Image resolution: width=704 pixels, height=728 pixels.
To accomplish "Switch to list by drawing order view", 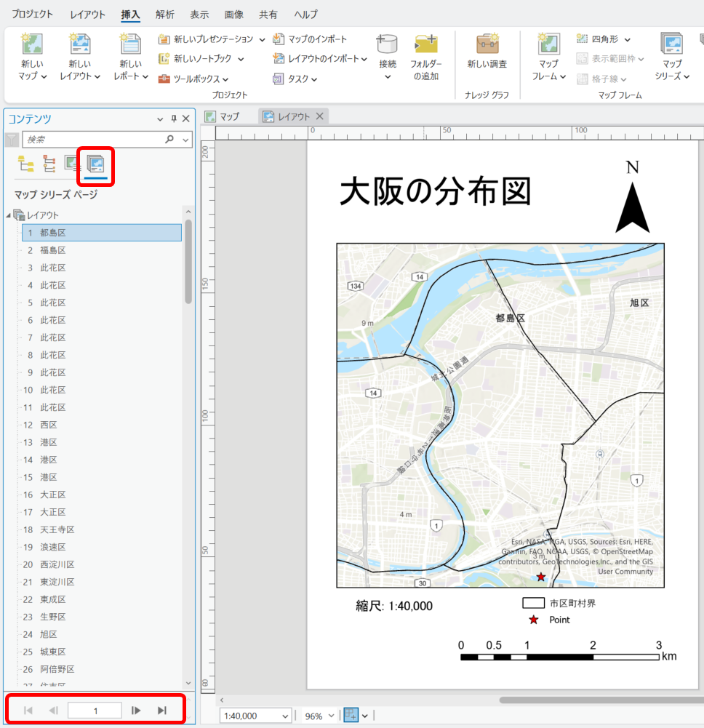I will [26, 164].
